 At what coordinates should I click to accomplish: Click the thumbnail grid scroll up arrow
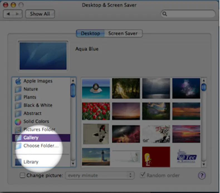(x=204, y=81)
